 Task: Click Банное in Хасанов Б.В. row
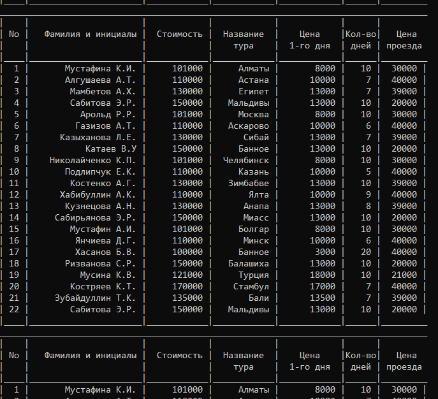254,252
